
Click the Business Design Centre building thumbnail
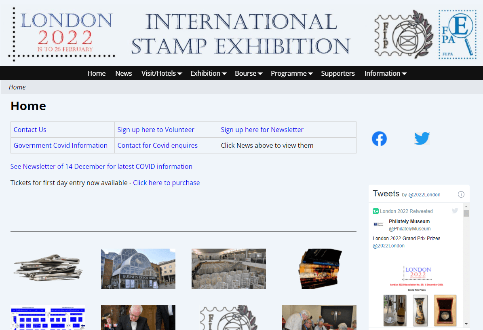coord(138,269)
